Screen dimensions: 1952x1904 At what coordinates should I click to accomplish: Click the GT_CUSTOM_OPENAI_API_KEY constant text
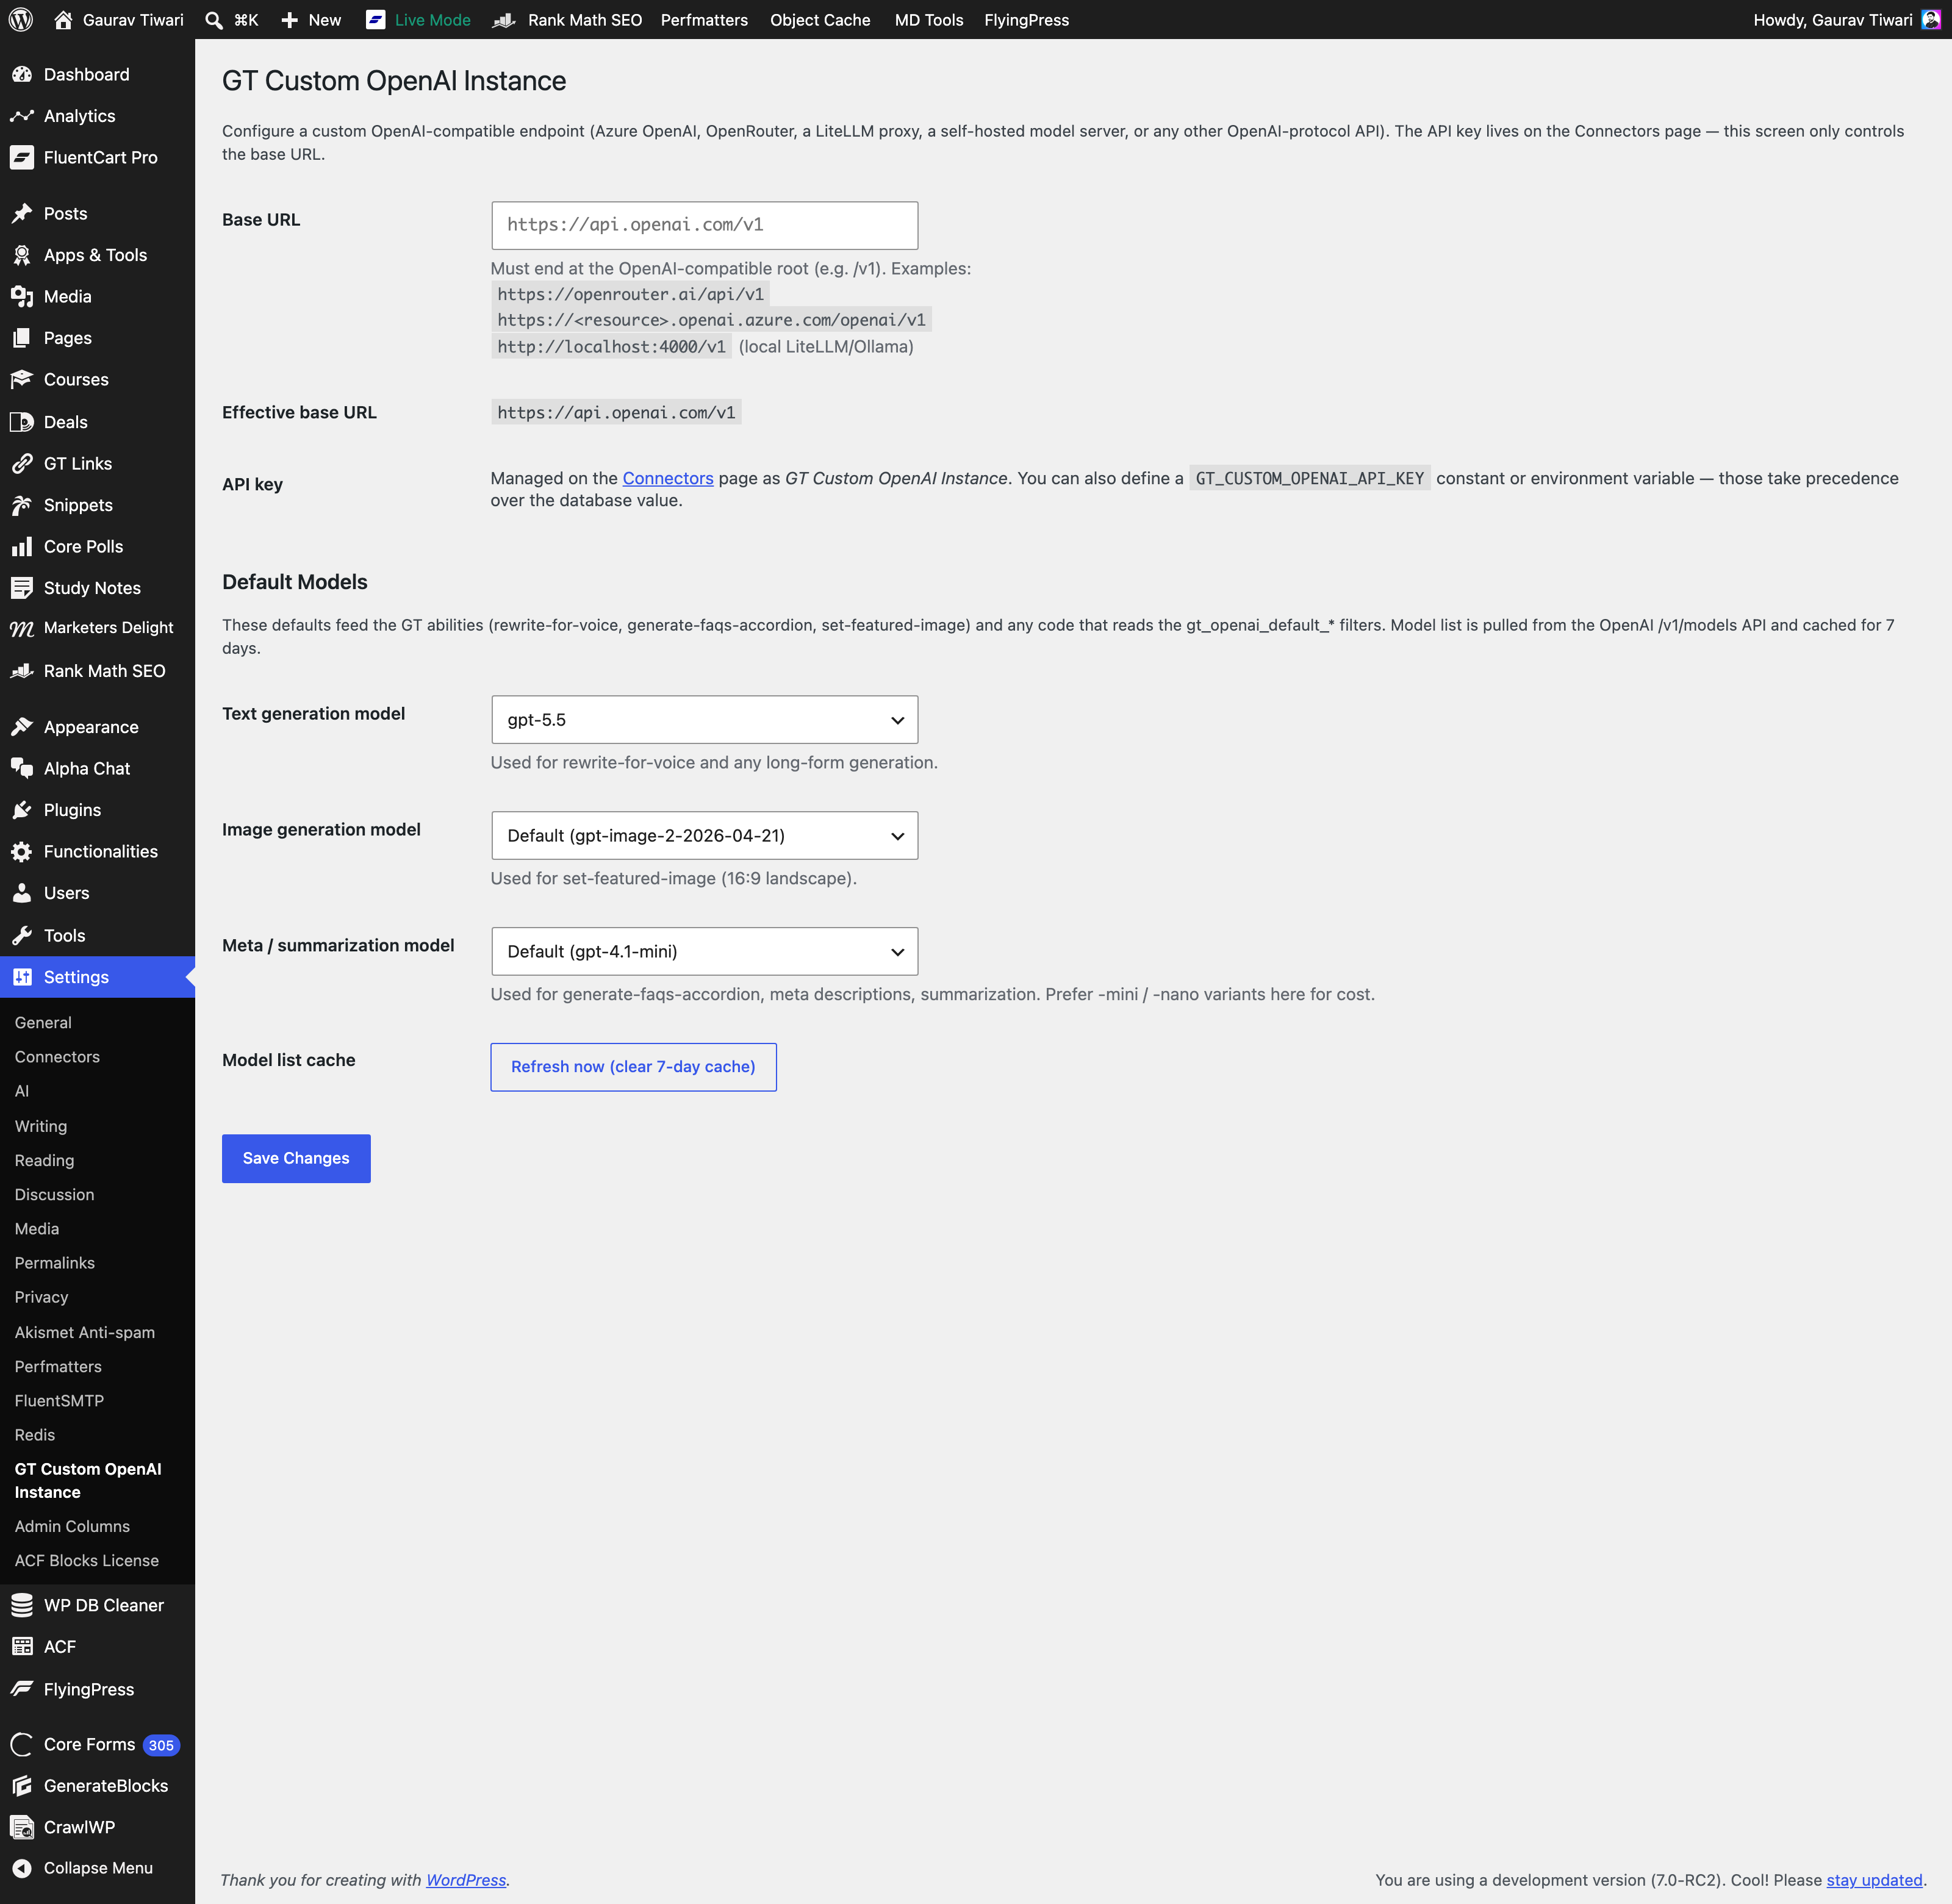(x=1309, y=479)
